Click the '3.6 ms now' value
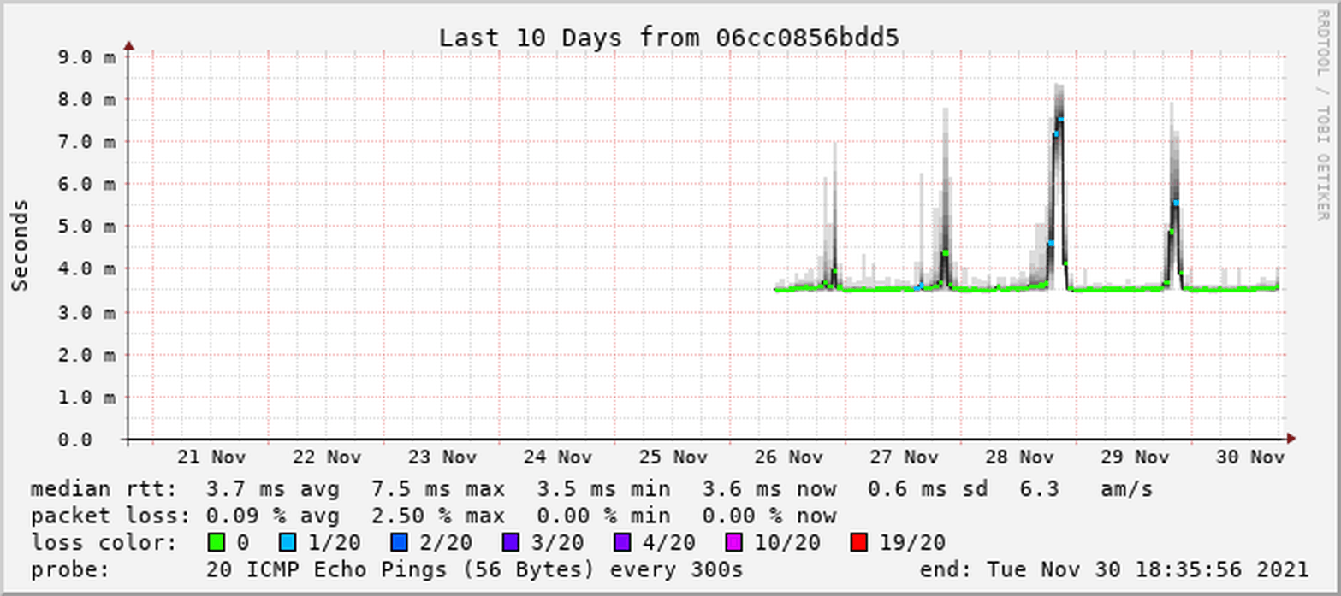Screen dimensions: 1341x596 tap(769, 490)
